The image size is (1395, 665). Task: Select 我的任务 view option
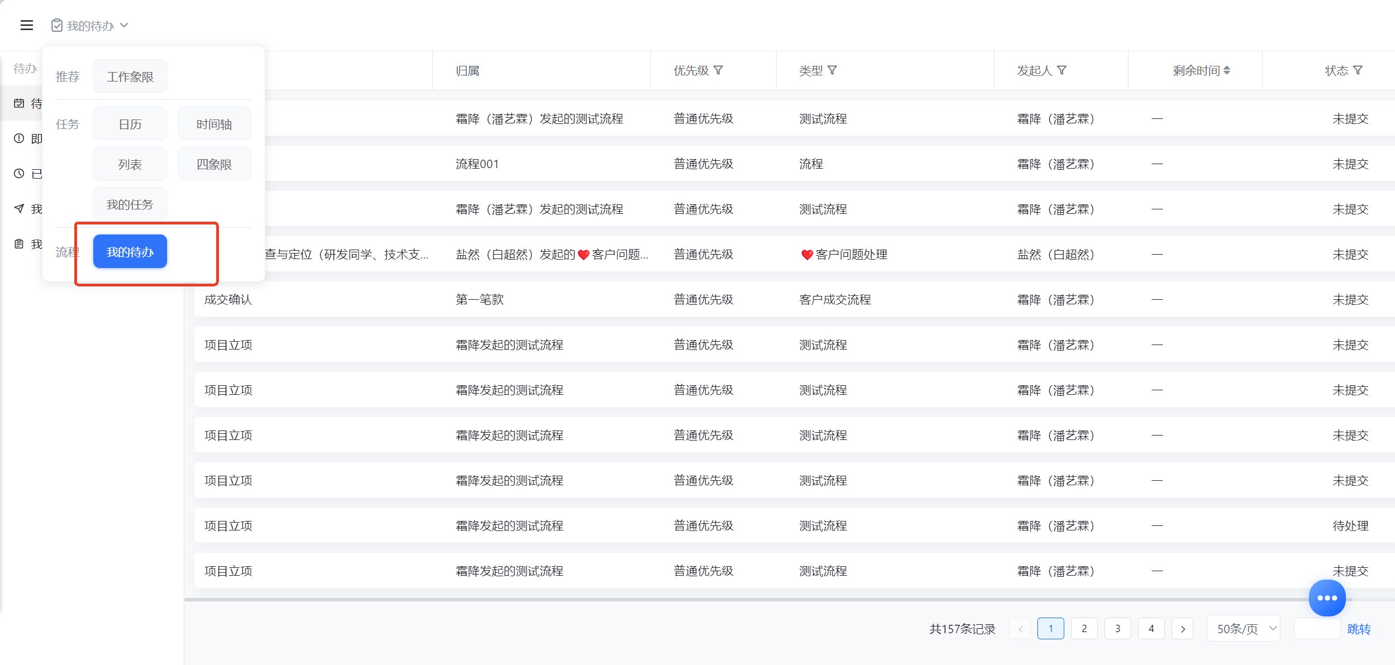(x=130, y=204)
